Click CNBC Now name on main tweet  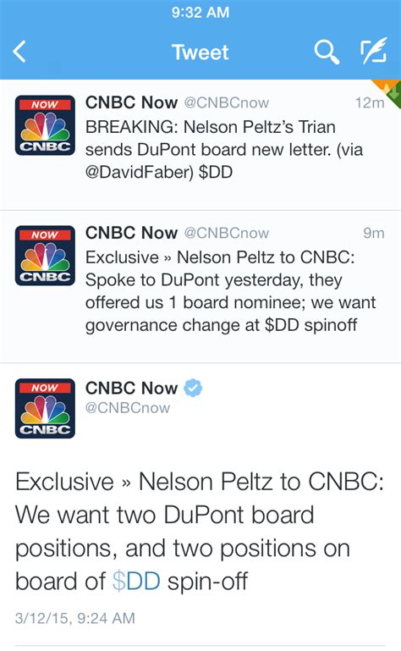[x=132, y=388]
